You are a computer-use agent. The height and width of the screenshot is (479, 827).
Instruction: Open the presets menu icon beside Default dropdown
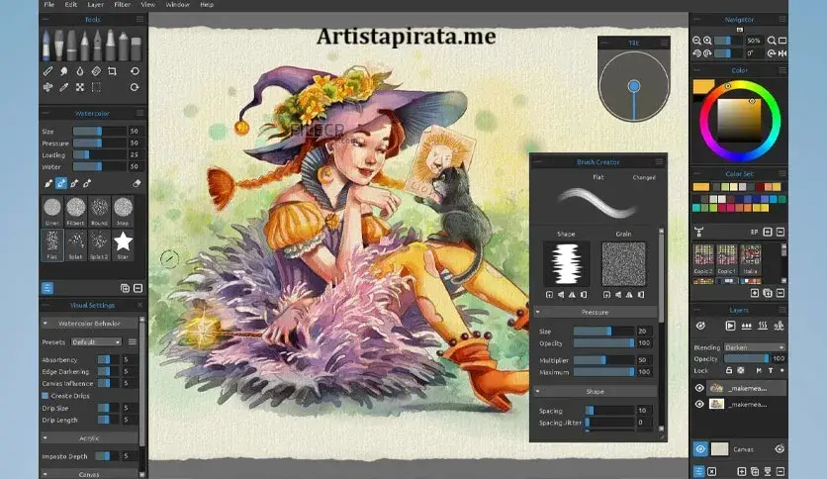pyautogui.click(x=133, y=341)
